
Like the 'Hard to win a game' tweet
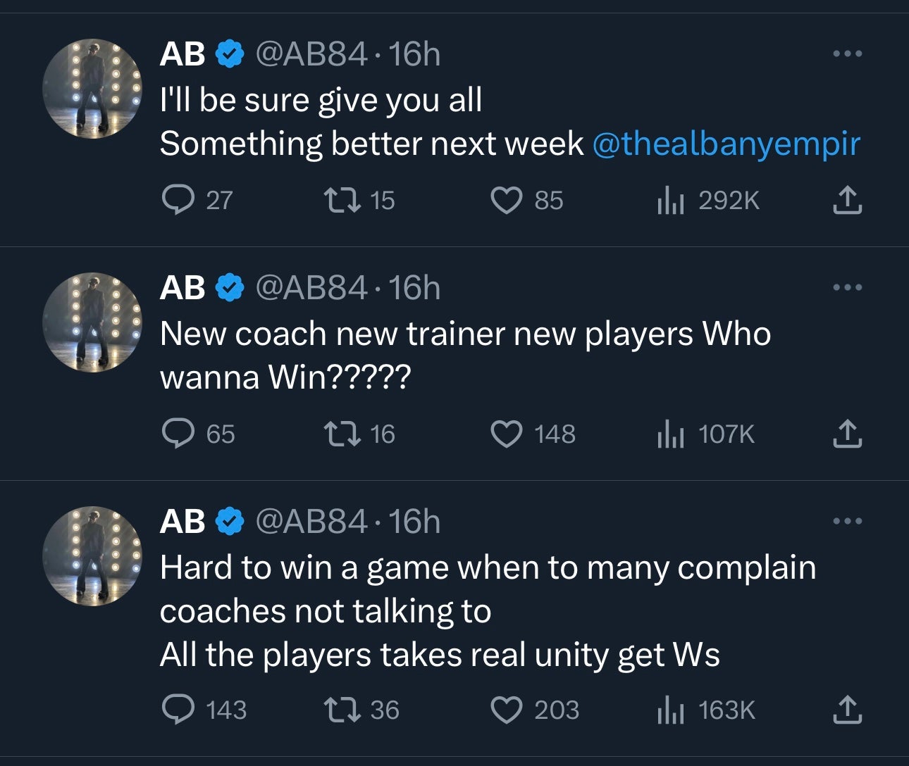click(505, 710)
